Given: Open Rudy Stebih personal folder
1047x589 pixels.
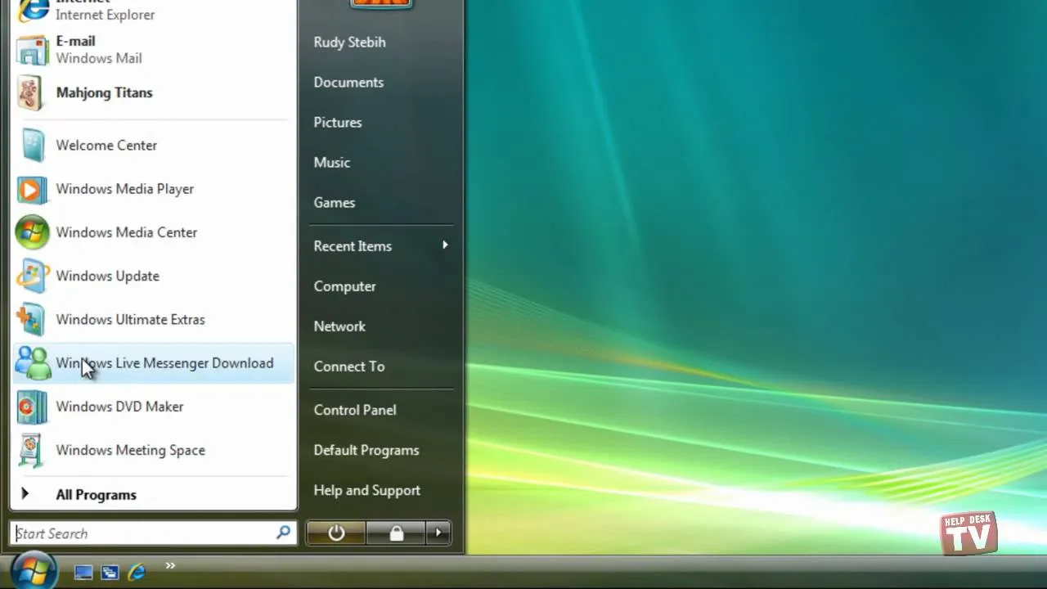Looking at the screenshot, I should [349, 43].
